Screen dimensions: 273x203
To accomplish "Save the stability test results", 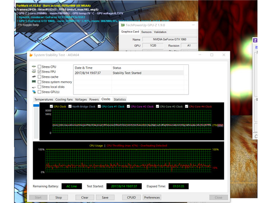I will pos(105,198).
